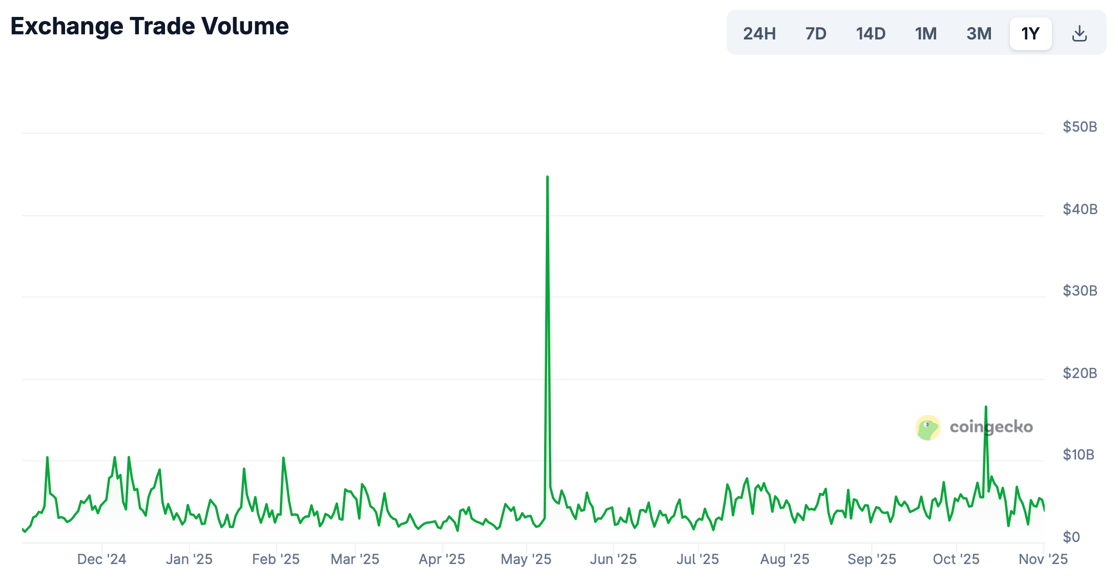The width and height of the screenshot is (1118, 583).
Task: Click the coingecko watermark text
Action: tap(991, 427)
